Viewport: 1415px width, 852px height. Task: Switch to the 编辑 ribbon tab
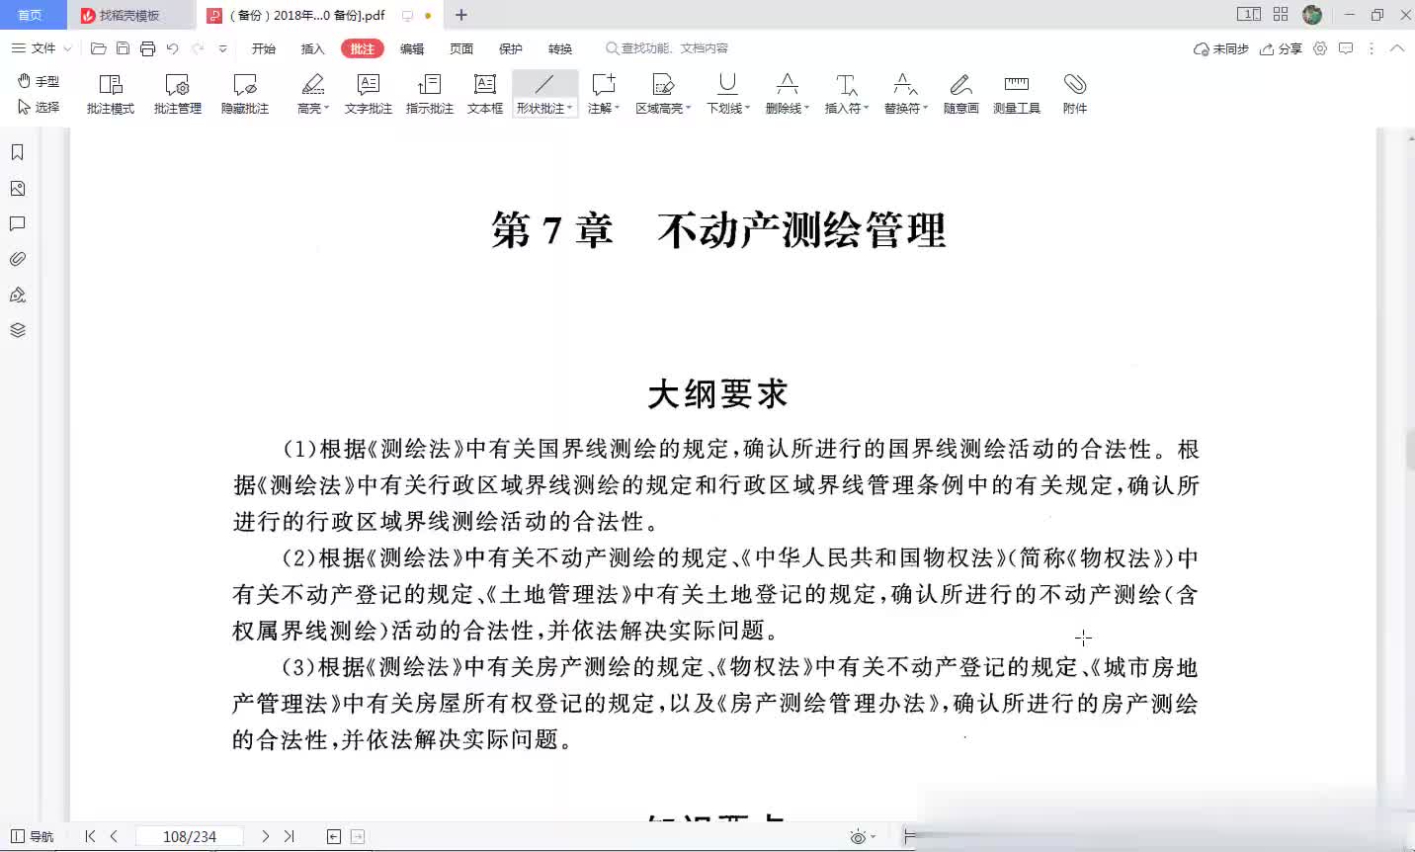click(412, 48)
